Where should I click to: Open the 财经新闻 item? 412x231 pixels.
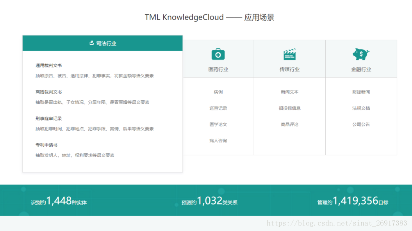pos(361,92)
